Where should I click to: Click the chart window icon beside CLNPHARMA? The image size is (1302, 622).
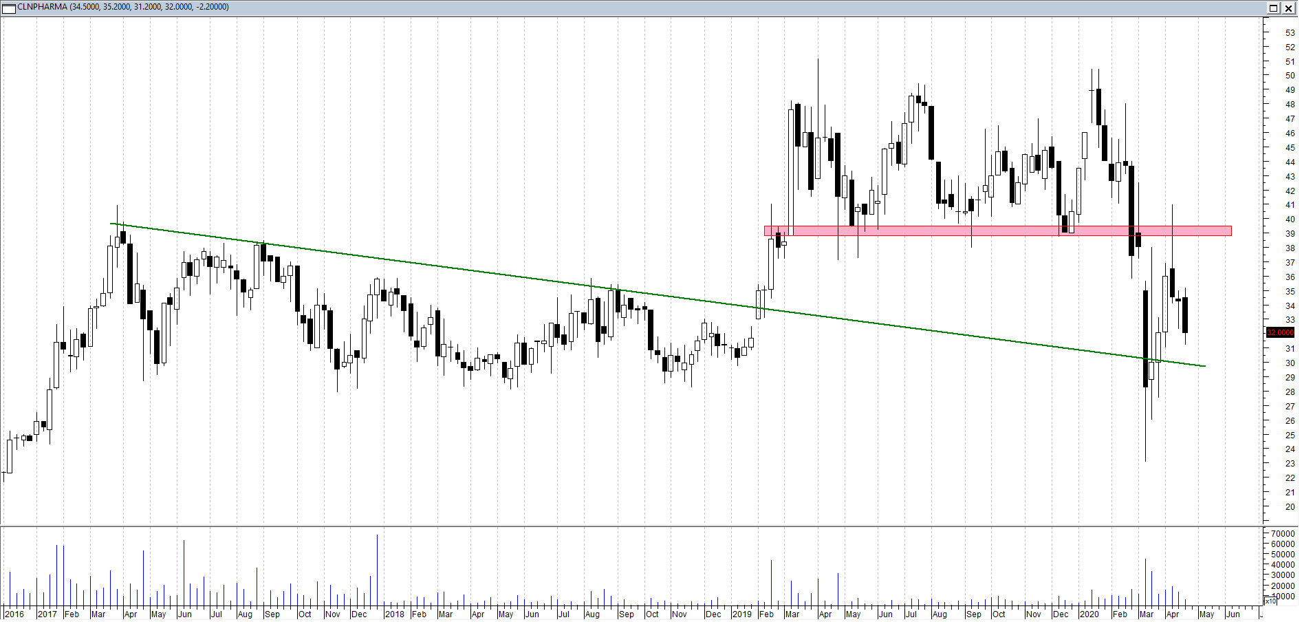(9, 8)
